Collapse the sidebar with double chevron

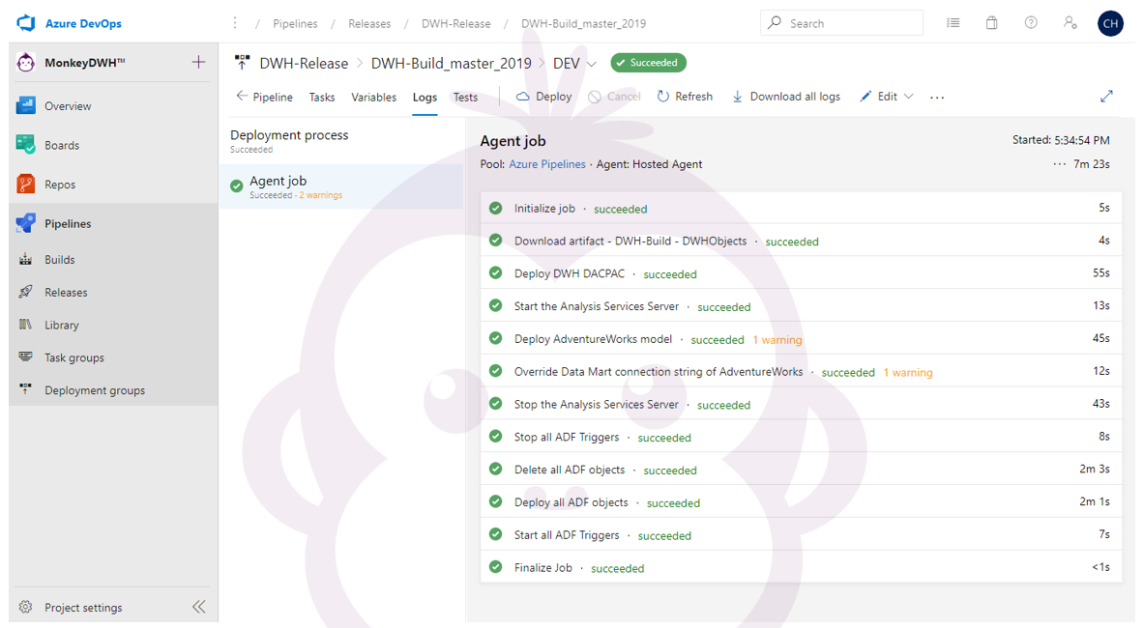(x=198, y=607)
